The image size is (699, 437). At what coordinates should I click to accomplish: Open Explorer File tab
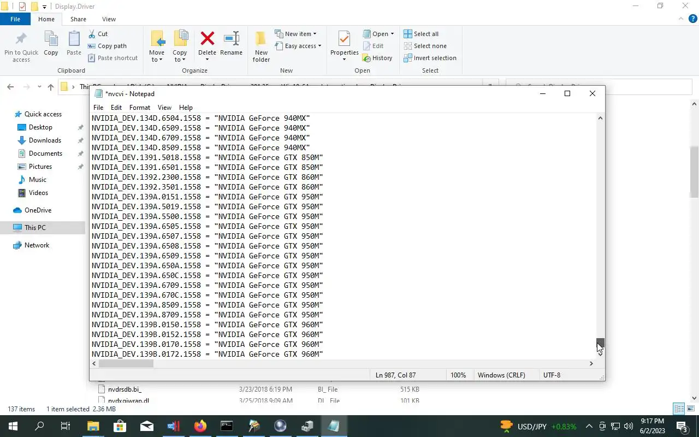[15, 19]
